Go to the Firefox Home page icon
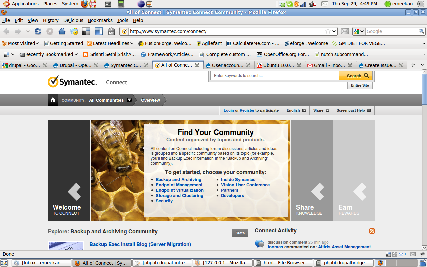427x267 pixels. [x=62, y=31]
